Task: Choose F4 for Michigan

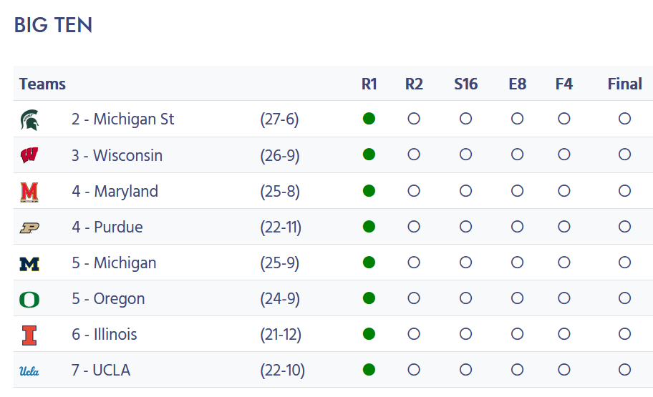Action: point(564,263)
